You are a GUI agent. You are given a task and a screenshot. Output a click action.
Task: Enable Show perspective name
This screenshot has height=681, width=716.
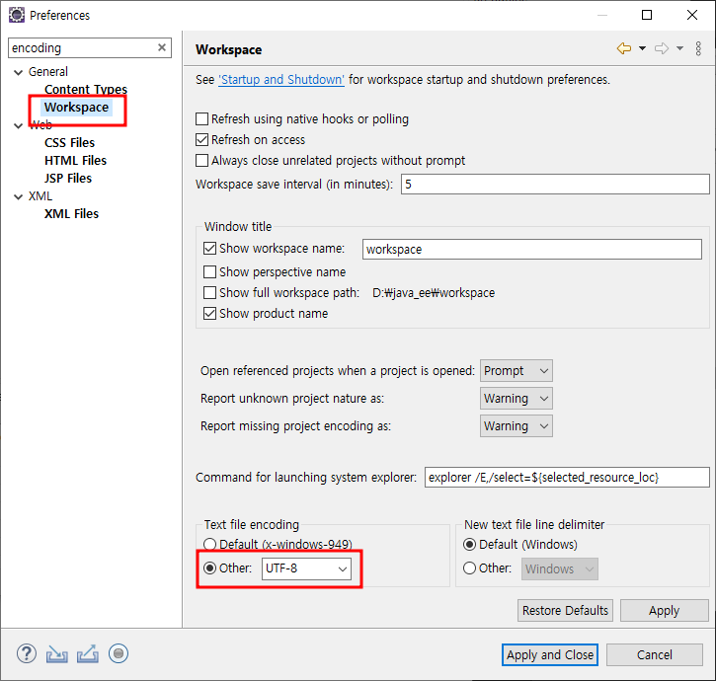pos(209,272)
